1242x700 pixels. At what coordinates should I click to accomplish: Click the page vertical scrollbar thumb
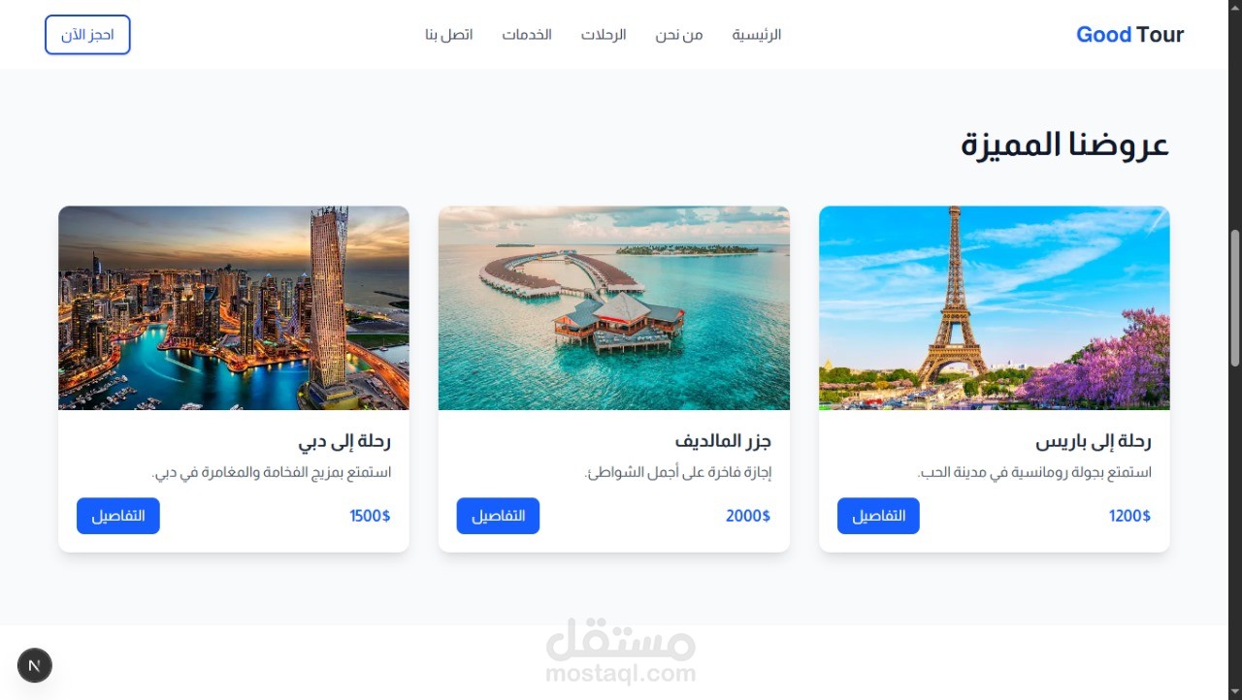point(1235,298)
